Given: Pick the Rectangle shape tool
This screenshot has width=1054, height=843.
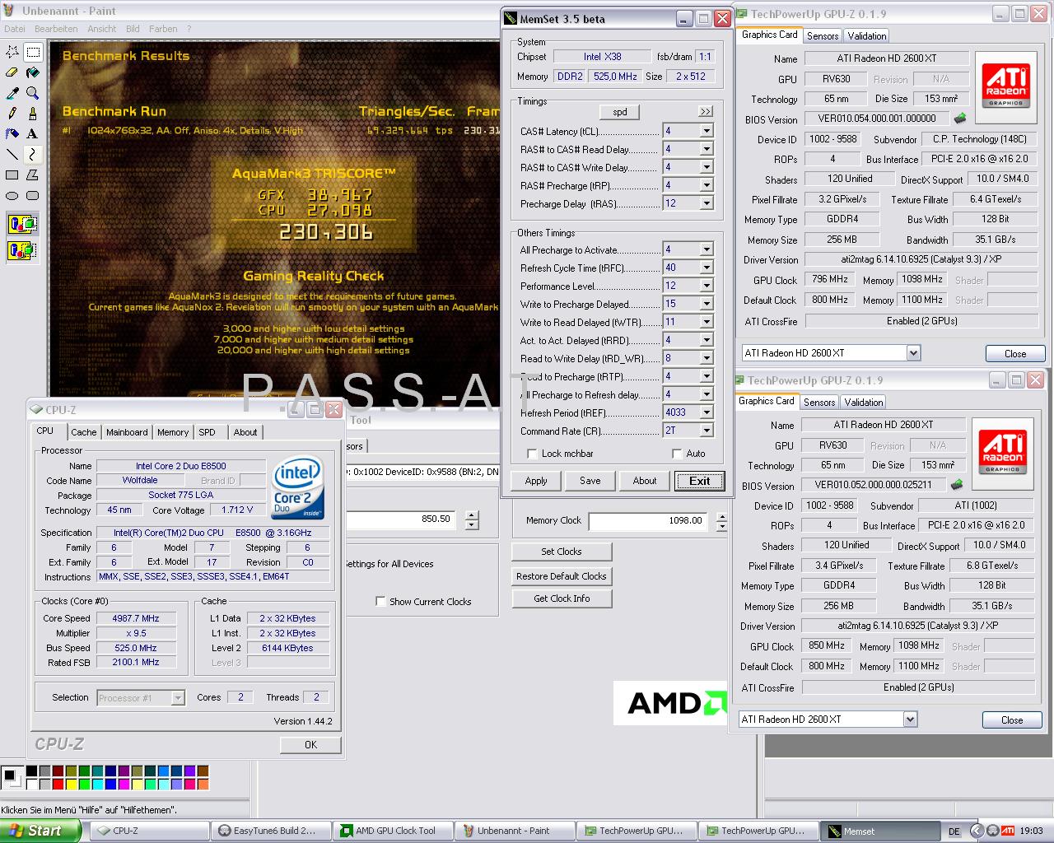Looking at the screenshot, I should click(x=12, y=175).
